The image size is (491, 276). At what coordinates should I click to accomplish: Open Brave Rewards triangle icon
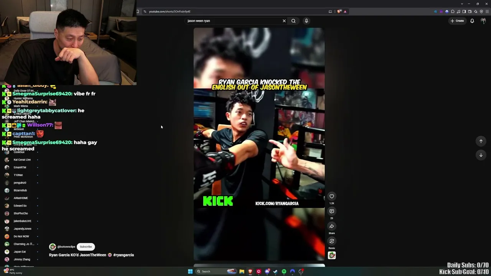pyautogui.click(x=345, y=11)
